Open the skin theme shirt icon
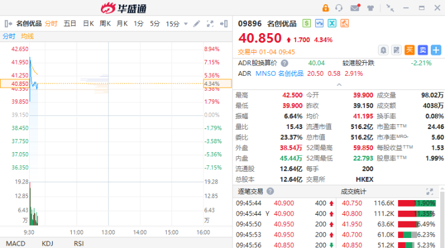The width and height of the screenshot is (445, 248). click(x=370, y=8)
